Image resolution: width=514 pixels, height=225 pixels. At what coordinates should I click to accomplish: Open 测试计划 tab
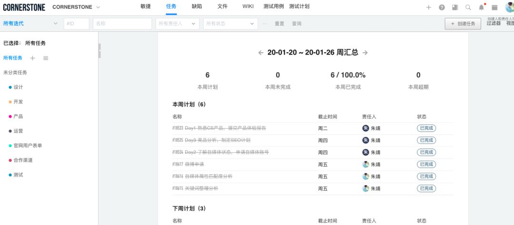click(299, 7)
